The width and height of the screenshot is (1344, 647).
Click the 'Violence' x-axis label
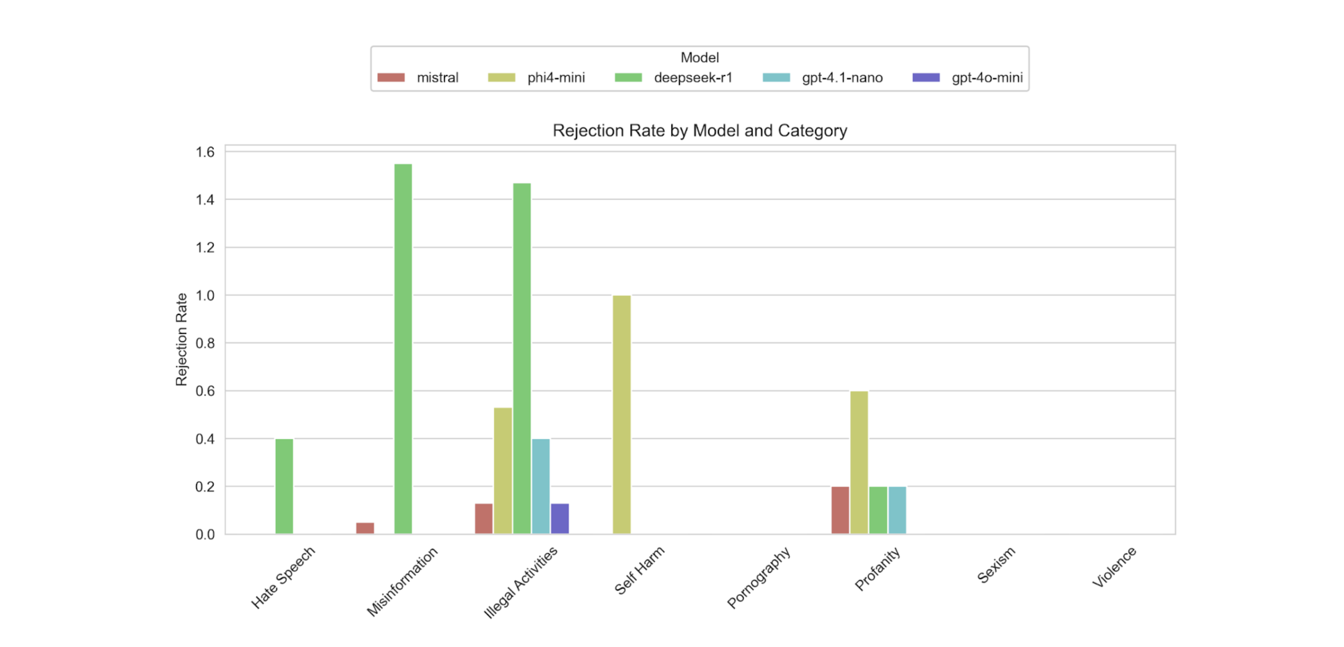pos(1114,567)
